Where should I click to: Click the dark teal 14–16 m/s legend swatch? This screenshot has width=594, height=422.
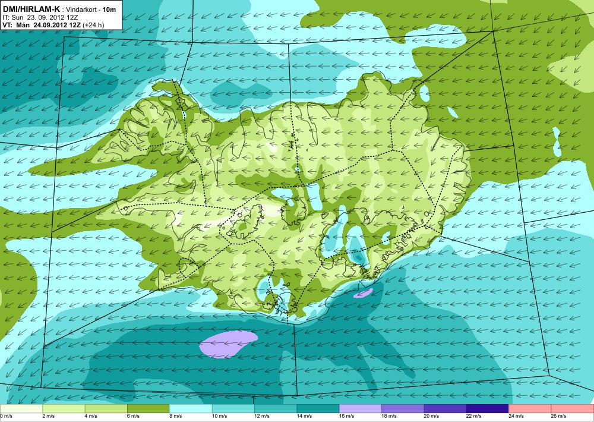[x=318, y=409]
